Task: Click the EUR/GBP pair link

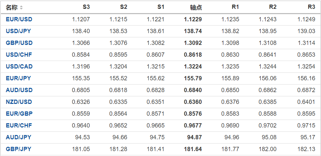Action: click(x=19, y=114)
